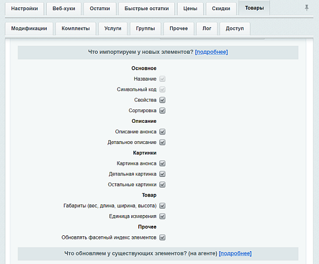Switch to the Веб-хуки tab
Image resolution: width=319 pixels, height=264 pixels.
tap(64, 8)
